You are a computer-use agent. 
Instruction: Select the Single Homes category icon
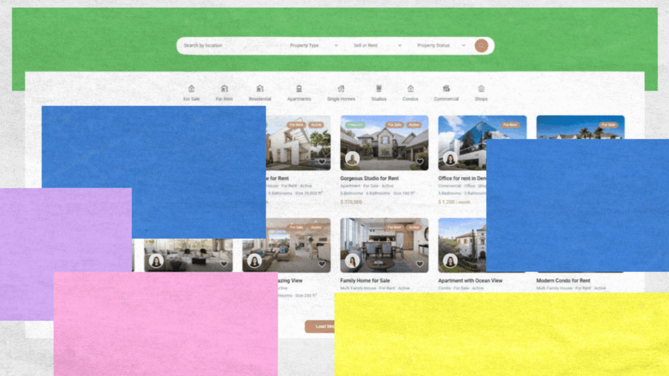coord(341,91)
